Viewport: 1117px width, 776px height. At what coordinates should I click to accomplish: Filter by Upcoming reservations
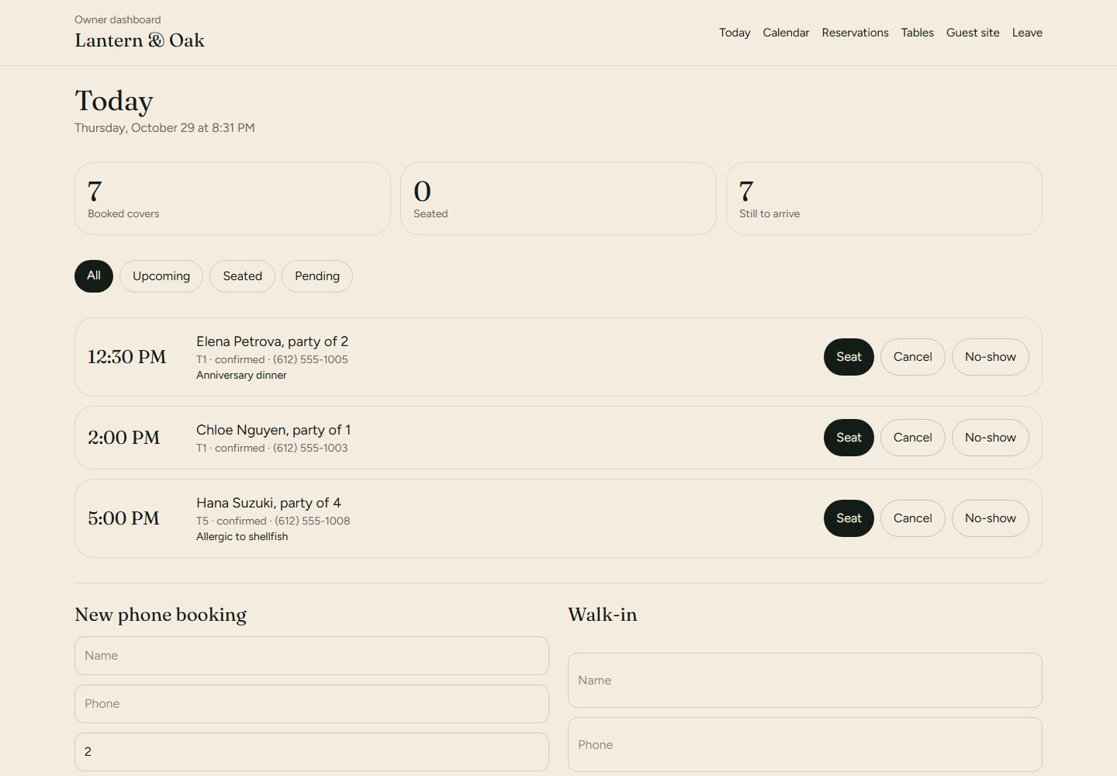coord(161,276)
